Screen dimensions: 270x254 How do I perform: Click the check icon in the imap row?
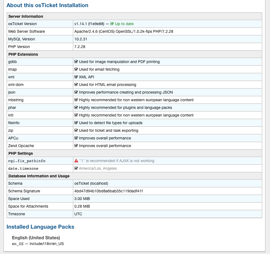coord(76,69)
